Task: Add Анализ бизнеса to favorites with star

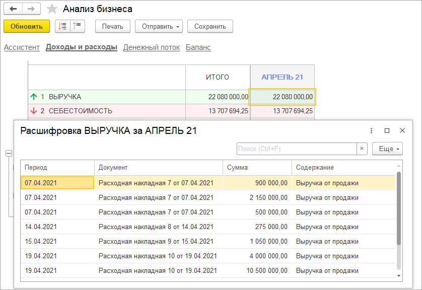Action: pos(51,9)
